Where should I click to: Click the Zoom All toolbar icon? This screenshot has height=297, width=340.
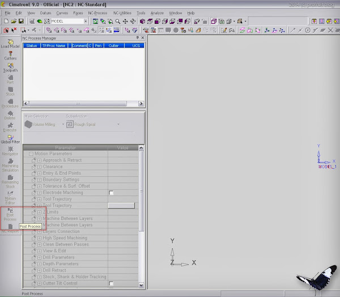[95, 22]
